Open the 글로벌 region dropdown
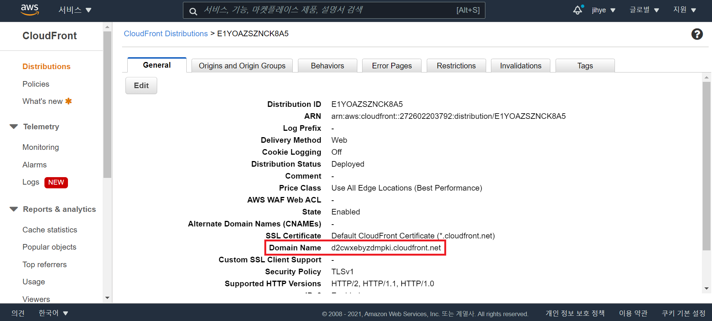 pos(644,10)
